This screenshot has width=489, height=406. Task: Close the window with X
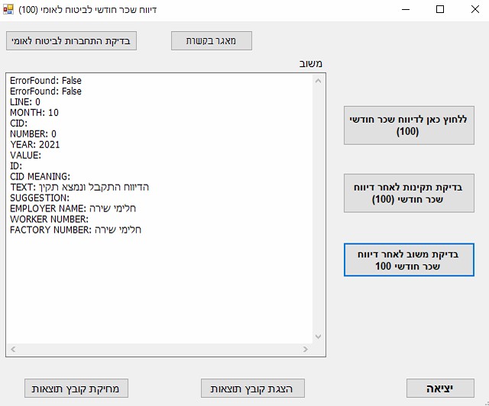pos(475,9)
